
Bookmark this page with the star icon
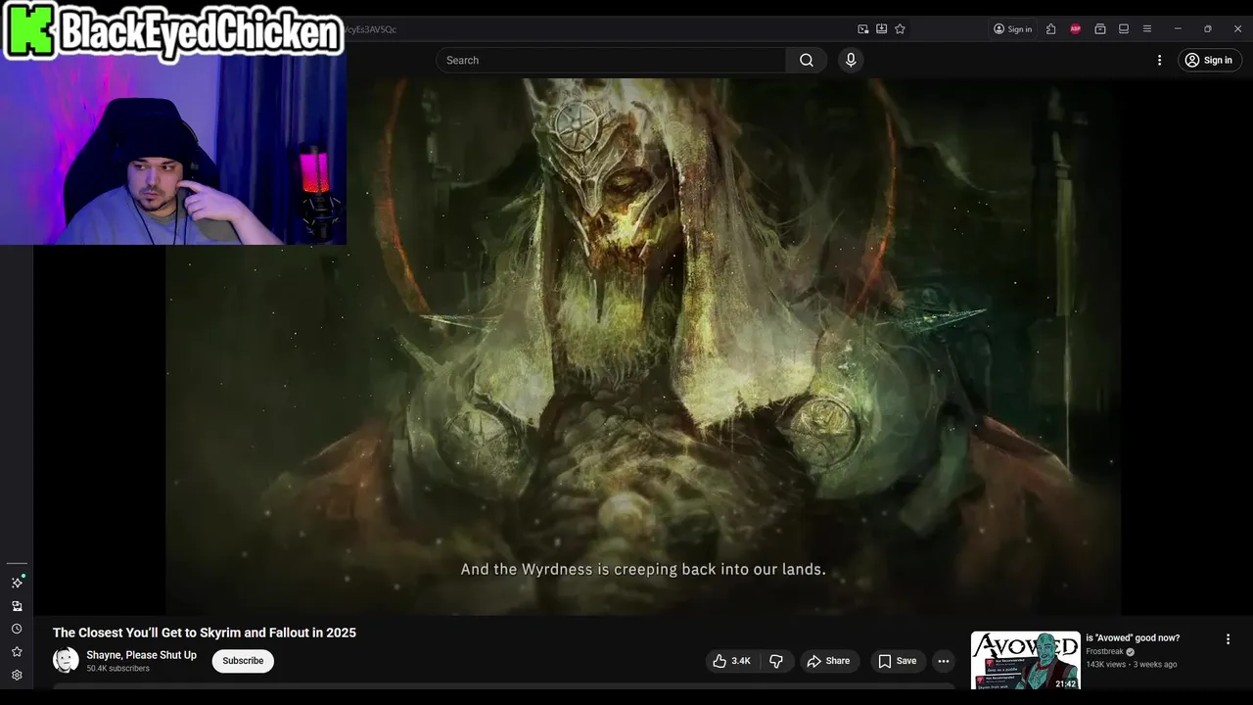[900, 28]
